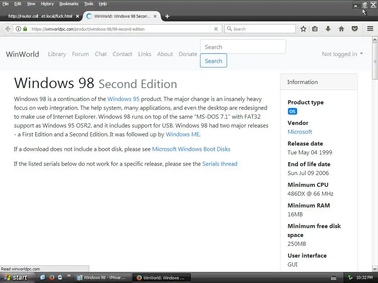The height and width of the screenshot is (283, 378).
Task: Click the taskbar clock 10:32 PM
Action: [364, 277]
